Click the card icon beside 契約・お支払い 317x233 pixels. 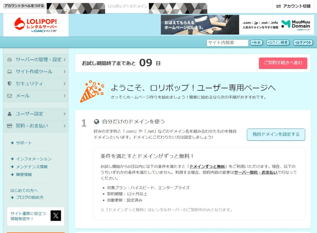coord(10,126)
